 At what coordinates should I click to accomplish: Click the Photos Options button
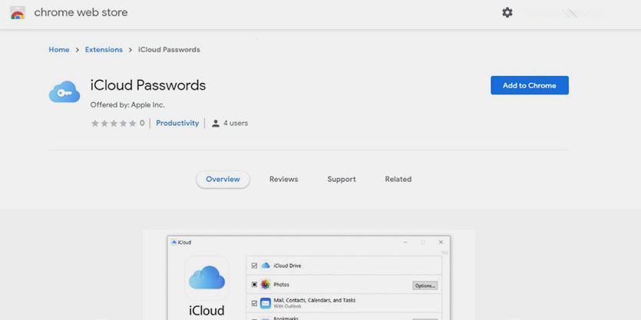click(x=425, y=285)
